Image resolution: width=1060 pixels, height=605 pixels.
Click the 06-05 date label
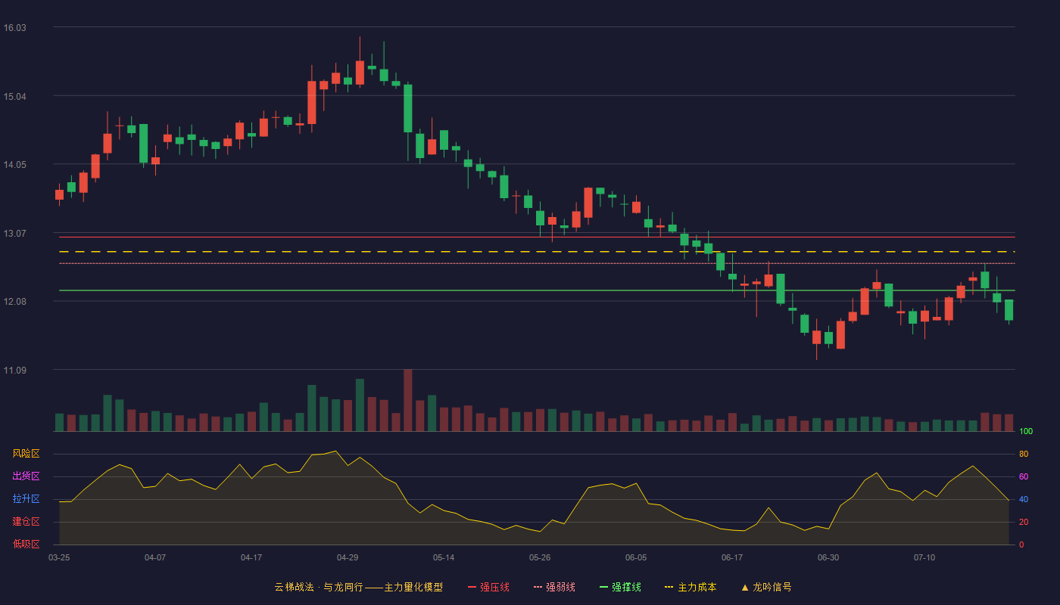coord(636,557)
